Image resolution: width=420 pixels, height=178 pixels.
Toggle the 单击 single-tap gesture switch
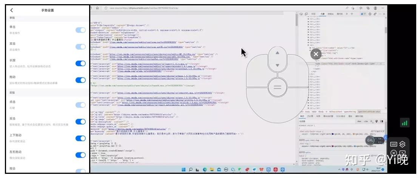click(x=80, y=30)
